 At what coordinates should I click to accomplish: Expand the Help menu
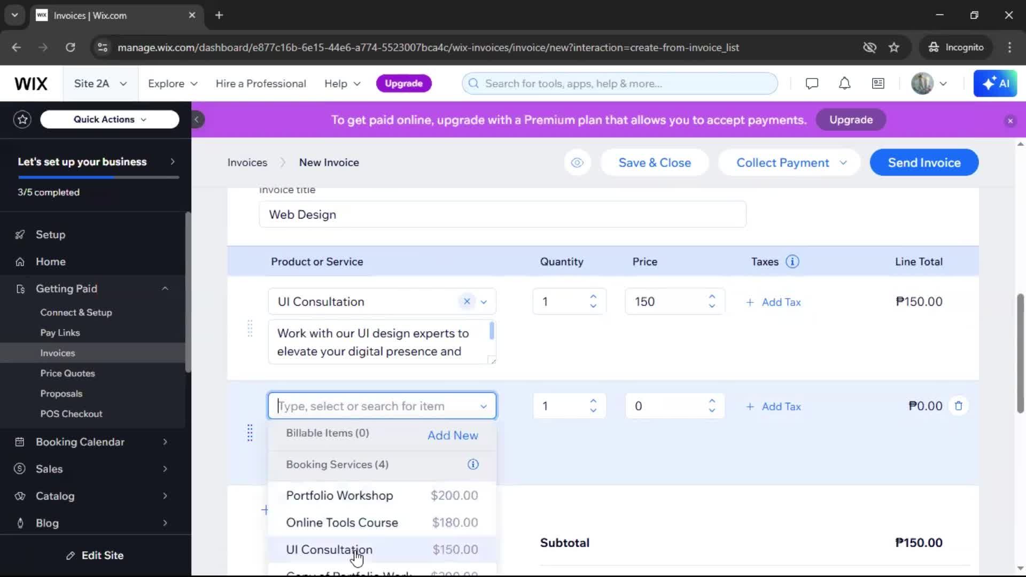coord(343,83)
